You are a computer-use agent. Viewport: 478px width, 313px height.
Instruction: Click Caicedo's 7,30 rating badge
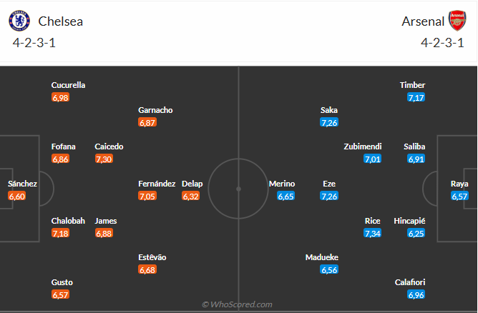tap(104, 159)
